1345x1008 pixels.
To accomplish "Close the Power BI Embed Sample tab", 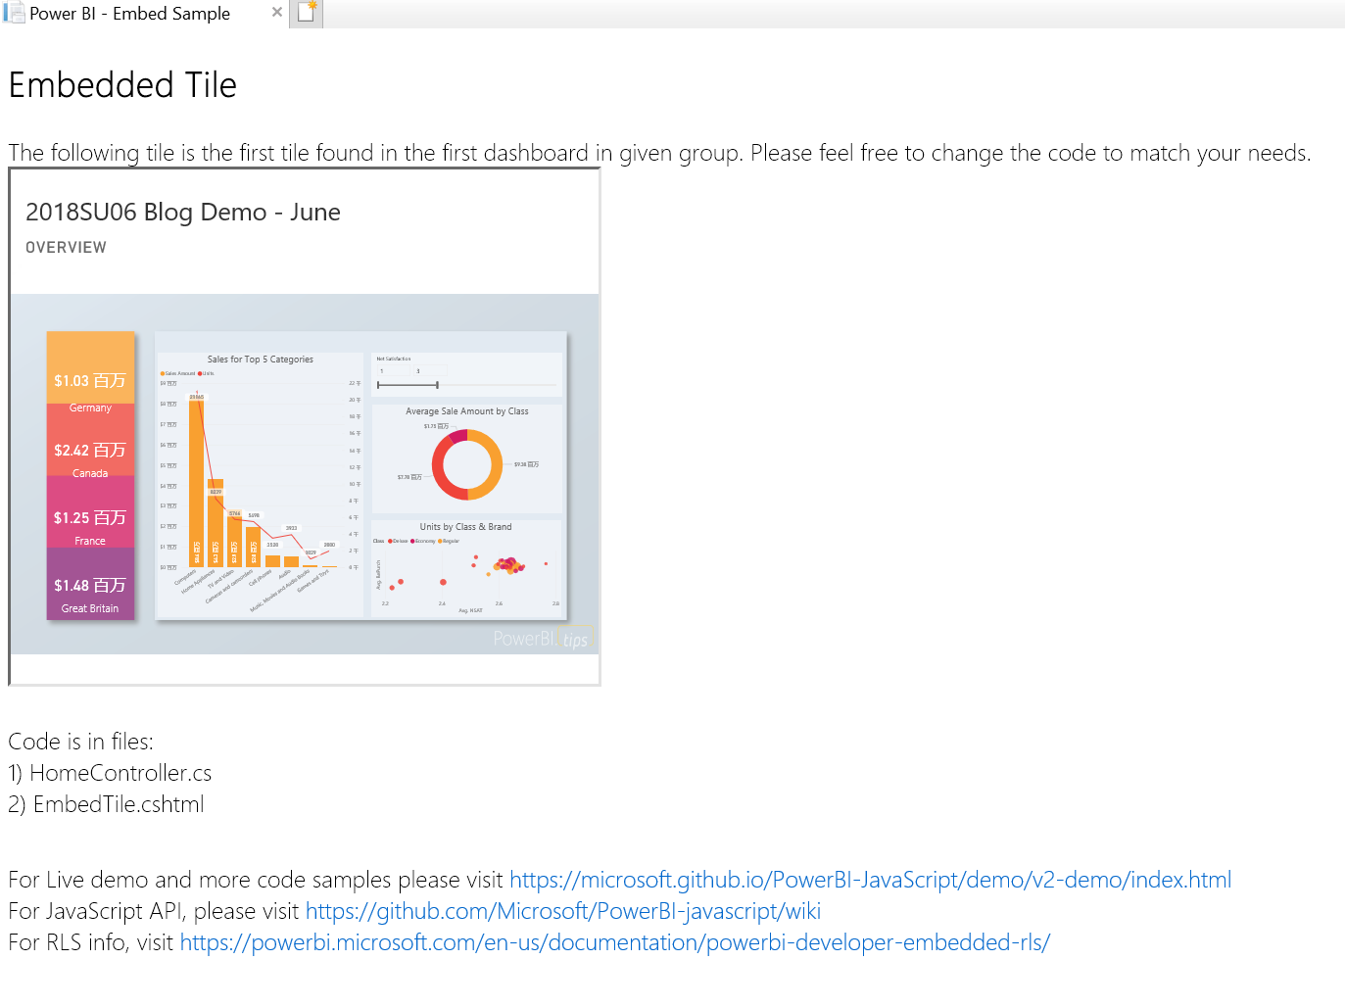I will (x=277, y=13).
